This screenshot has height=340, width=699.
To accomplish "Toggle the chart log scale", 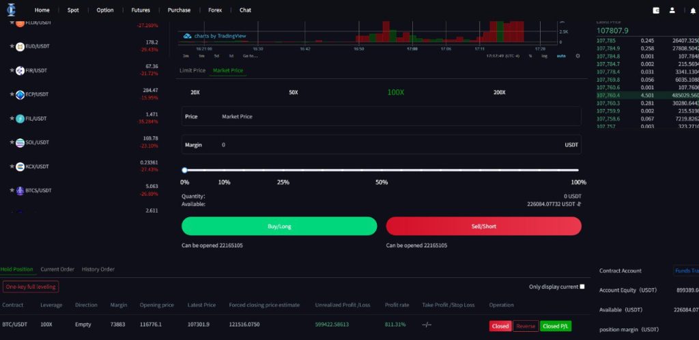I will (x=544, y=56).
